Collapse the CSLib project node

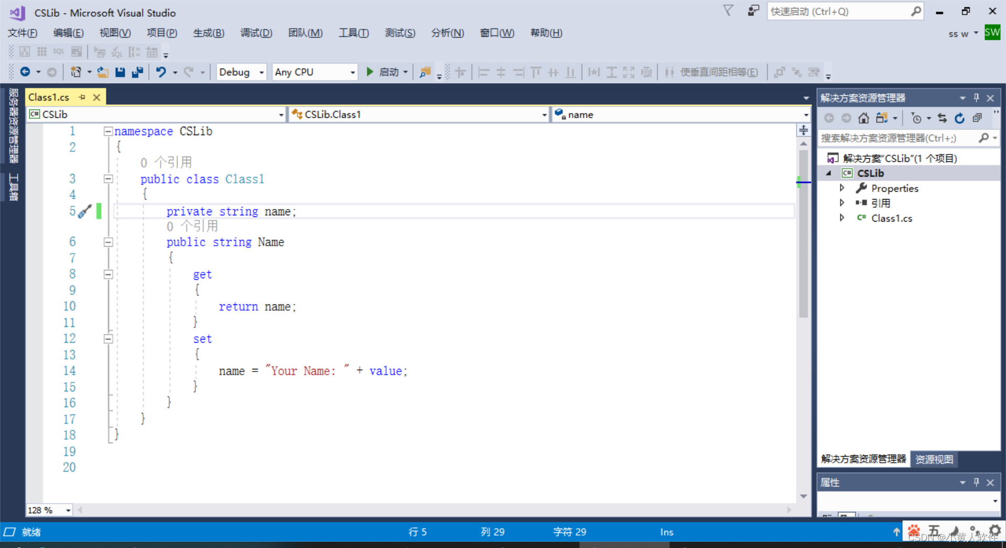pyautogui.click(x=829, y=173)
